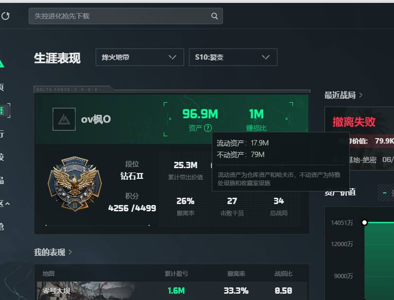Open the S10:裂变 season dropdown
Image resolution: width=394 pixels, height=300 pixels.
(233, 57)
